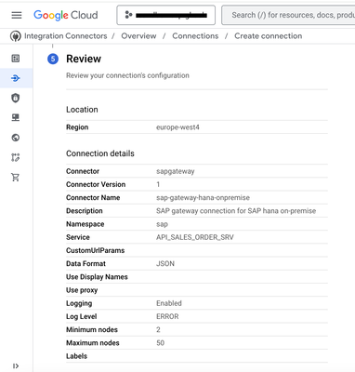Click the Integration Connectors plug icon
Image resolution: width=355 pixels, height=372 pixels.
point(15,36)
